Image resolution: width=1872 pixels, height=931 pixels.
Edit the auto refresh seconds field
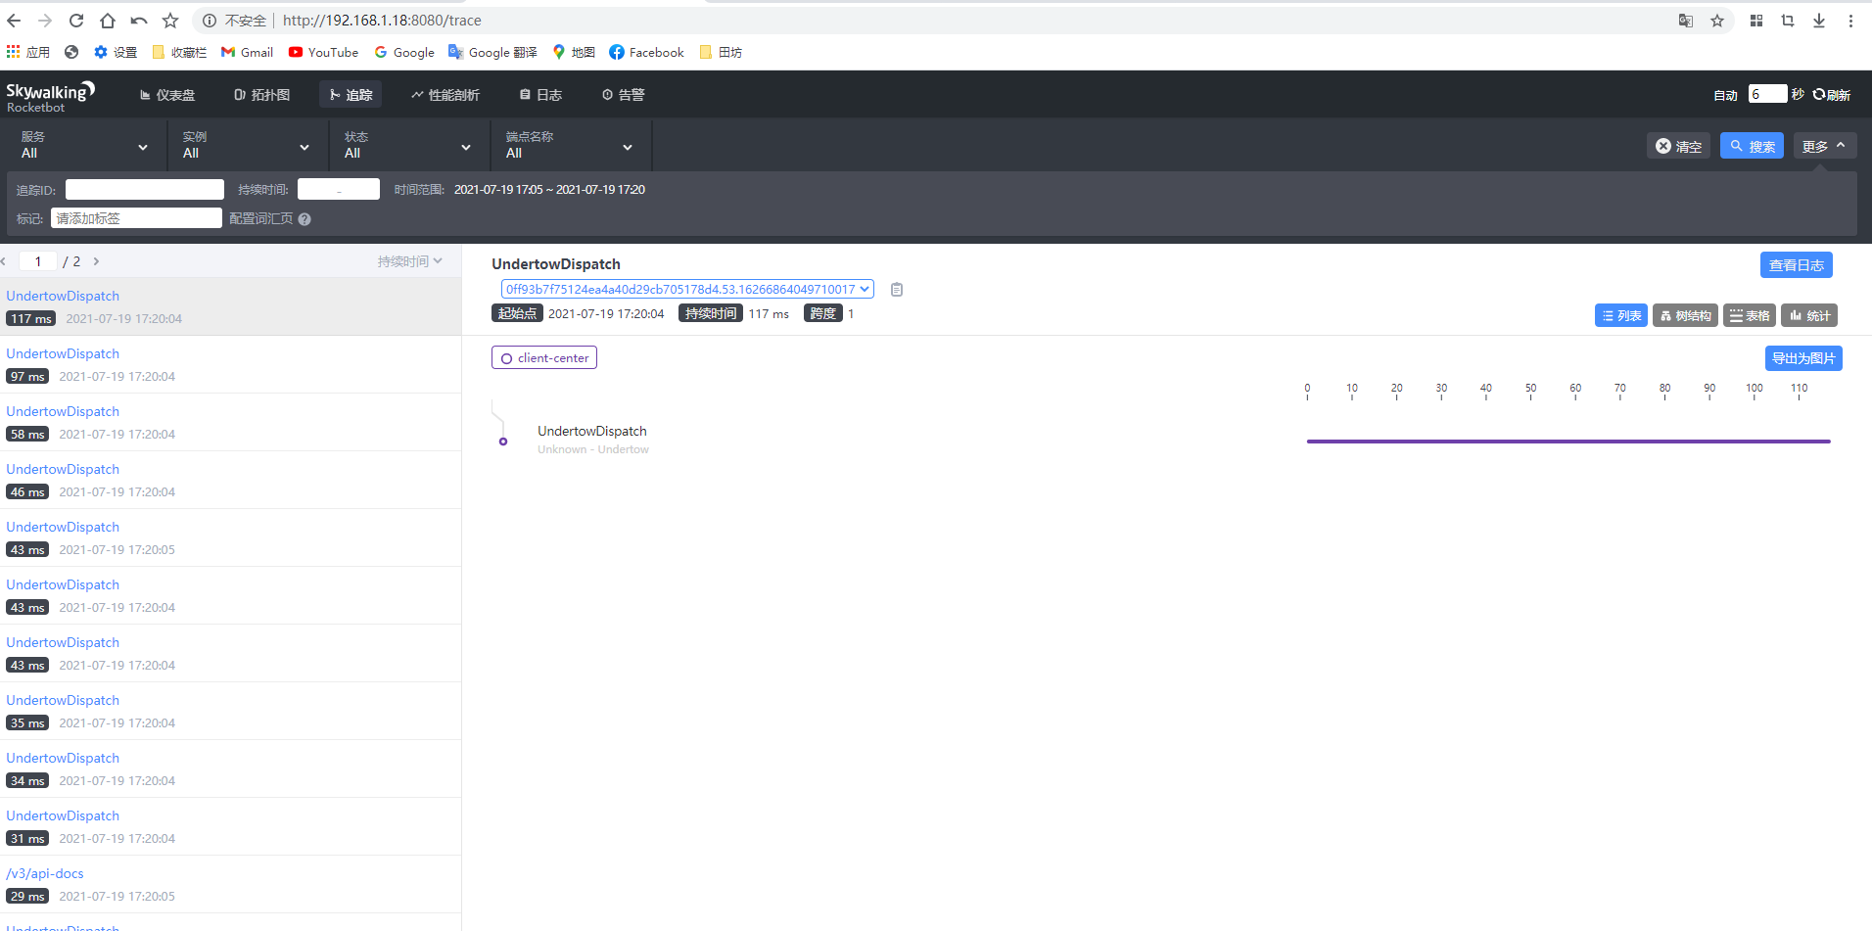tap(1767, 94)
